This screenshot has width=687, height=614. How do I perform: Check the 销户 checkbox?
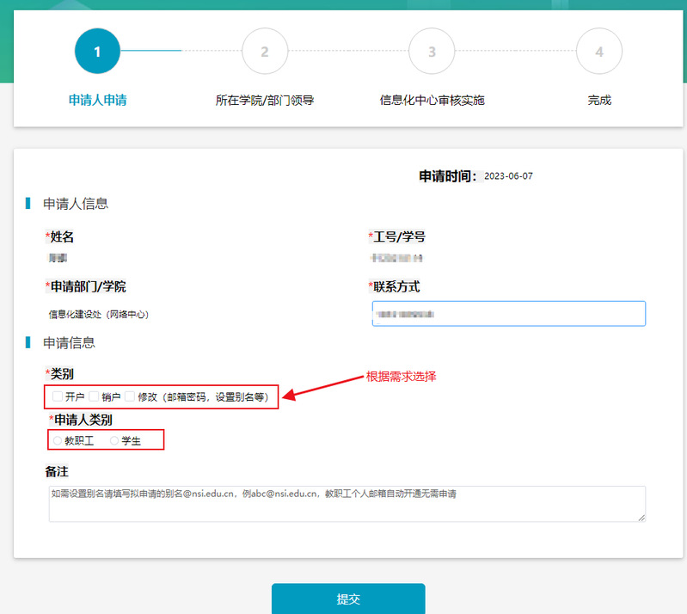click(95, 396)
